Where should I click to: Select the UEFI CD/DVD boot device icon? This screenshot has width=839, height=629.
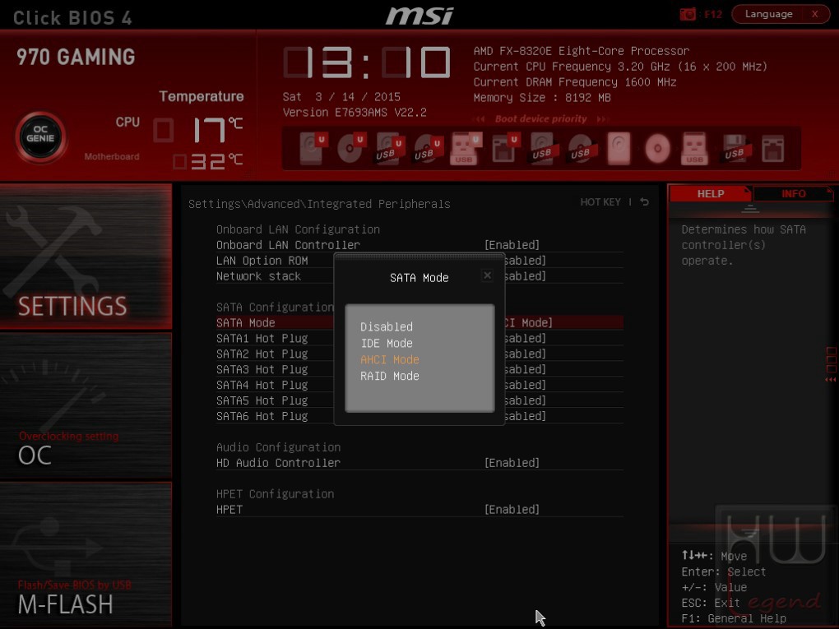(x=351, y=148)
